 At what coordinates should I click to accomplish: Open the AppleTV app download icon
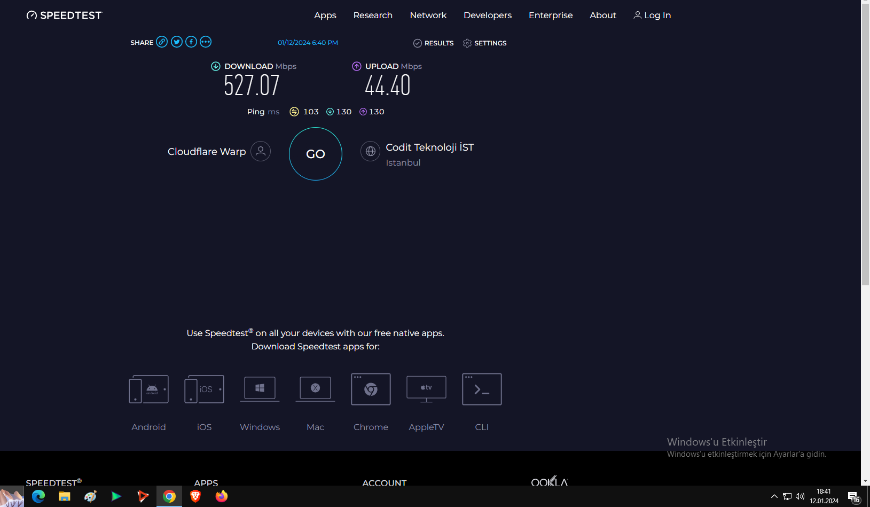pyautogui.click(x=426, y=389)
